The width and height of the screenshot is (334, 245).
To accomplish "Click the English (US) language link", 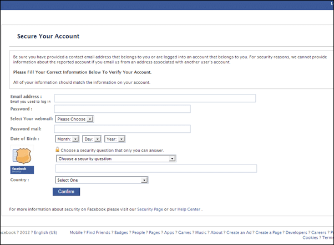I will point(45,232).
